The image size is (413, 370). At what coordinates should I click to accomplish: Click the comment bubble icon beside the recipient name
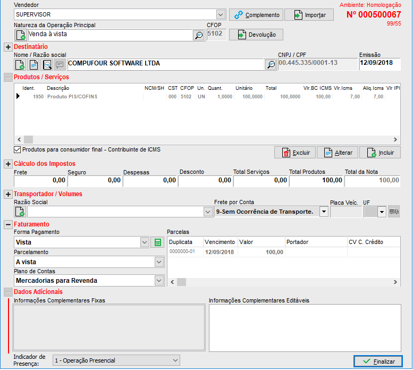60,64
